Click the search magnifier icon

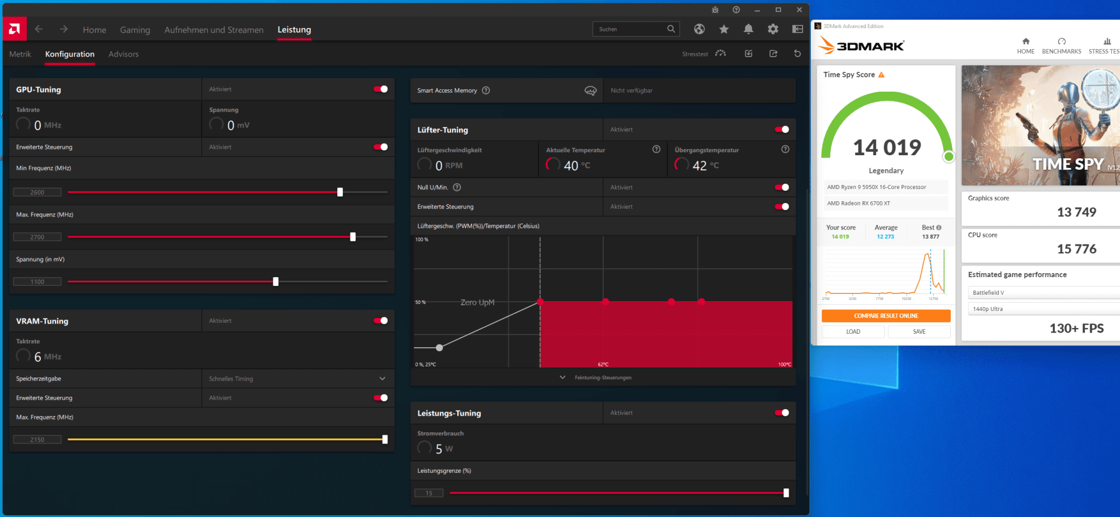pyautogui.click(x=671, y=29)
